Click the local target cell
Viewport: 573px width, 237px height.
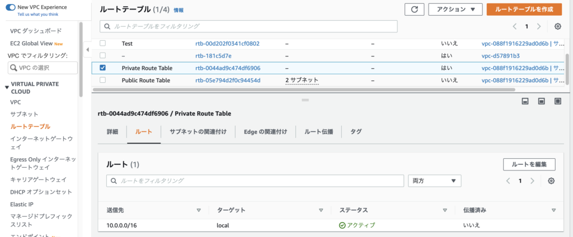point(223,225)
